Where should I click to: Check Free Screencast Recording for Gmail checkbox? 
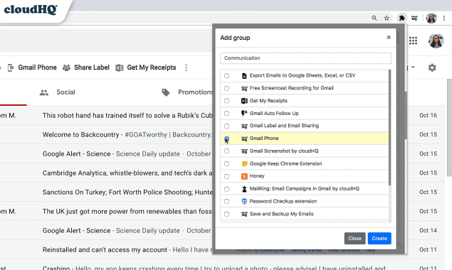227,88
